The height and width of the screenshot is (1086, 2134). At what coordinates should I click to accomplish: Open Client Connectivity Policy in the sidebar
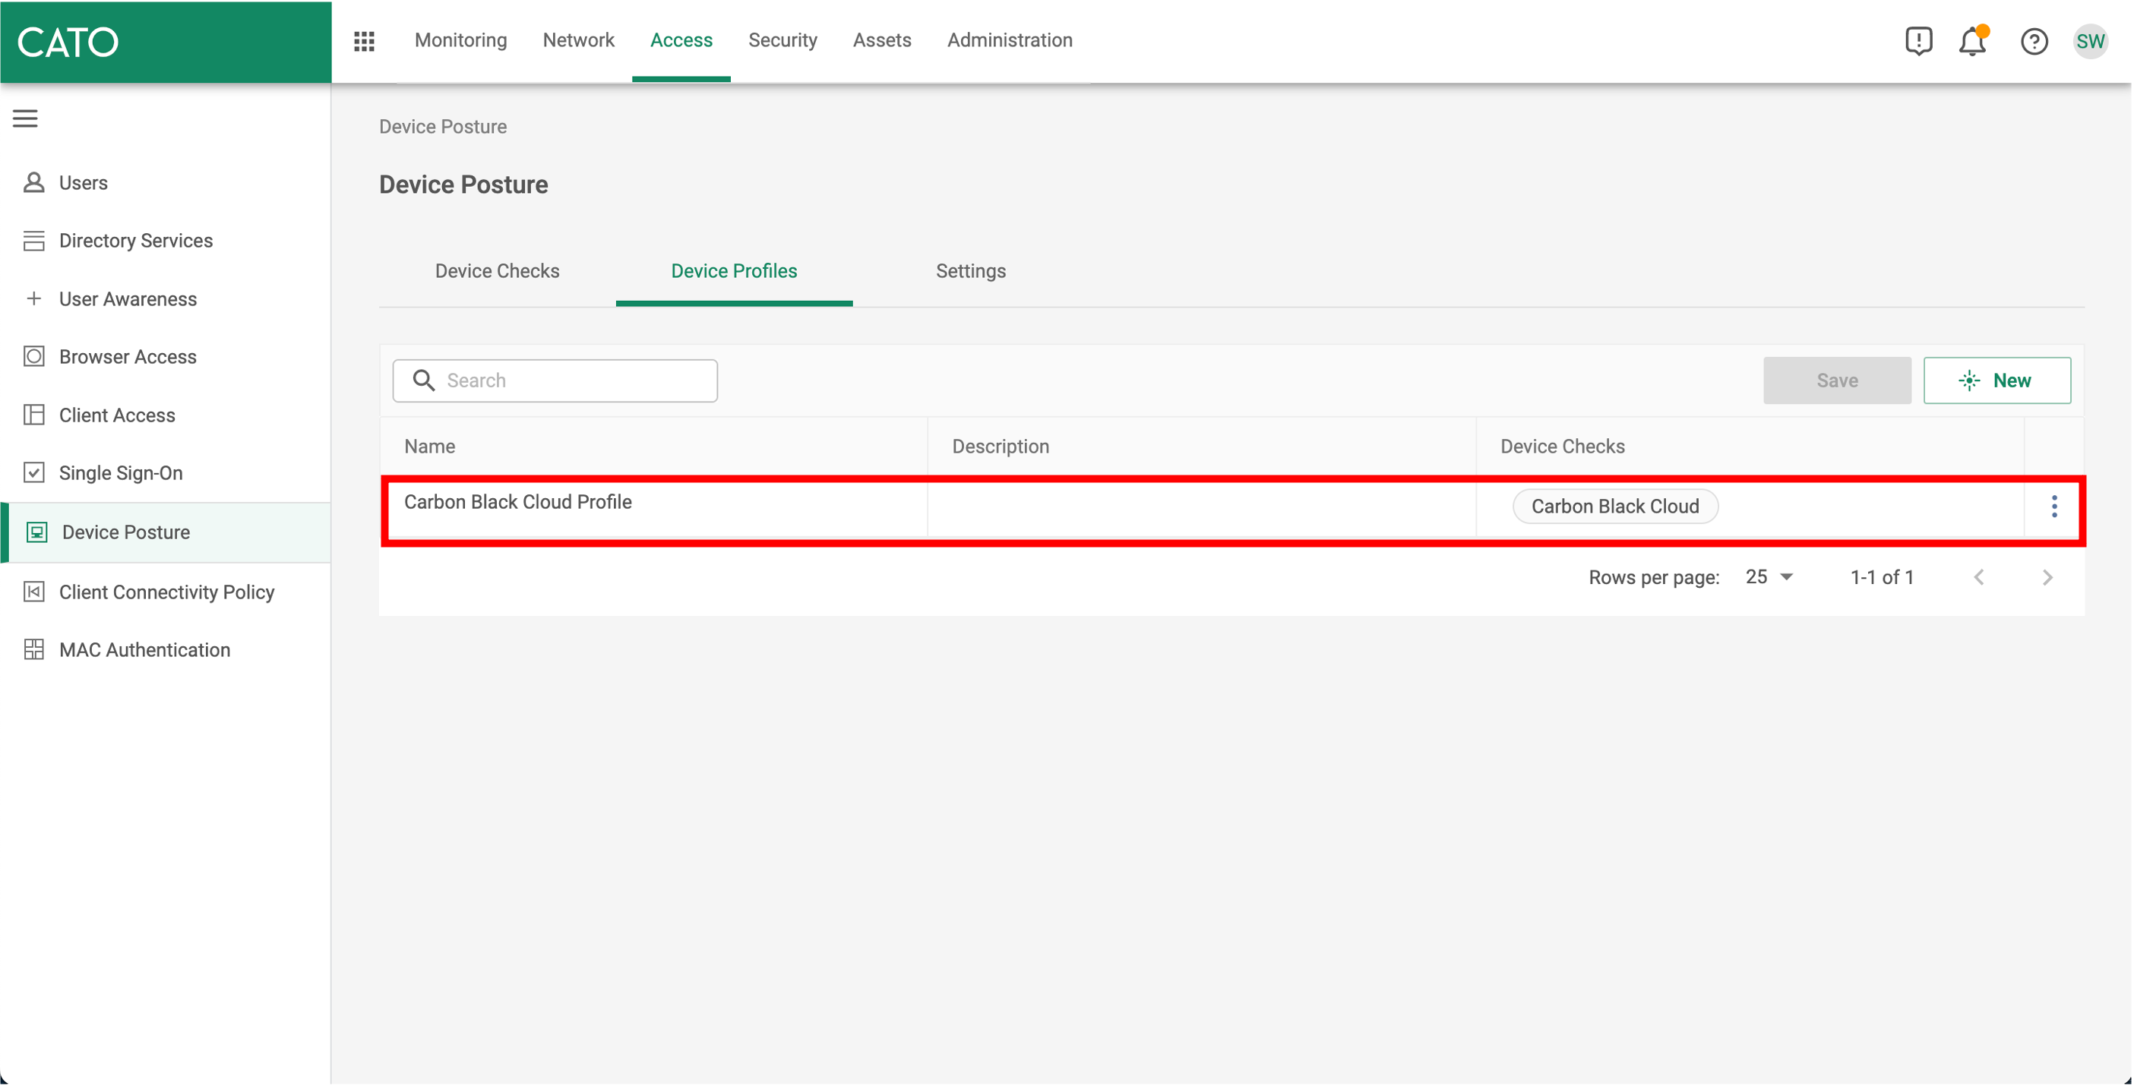point(166,592)
